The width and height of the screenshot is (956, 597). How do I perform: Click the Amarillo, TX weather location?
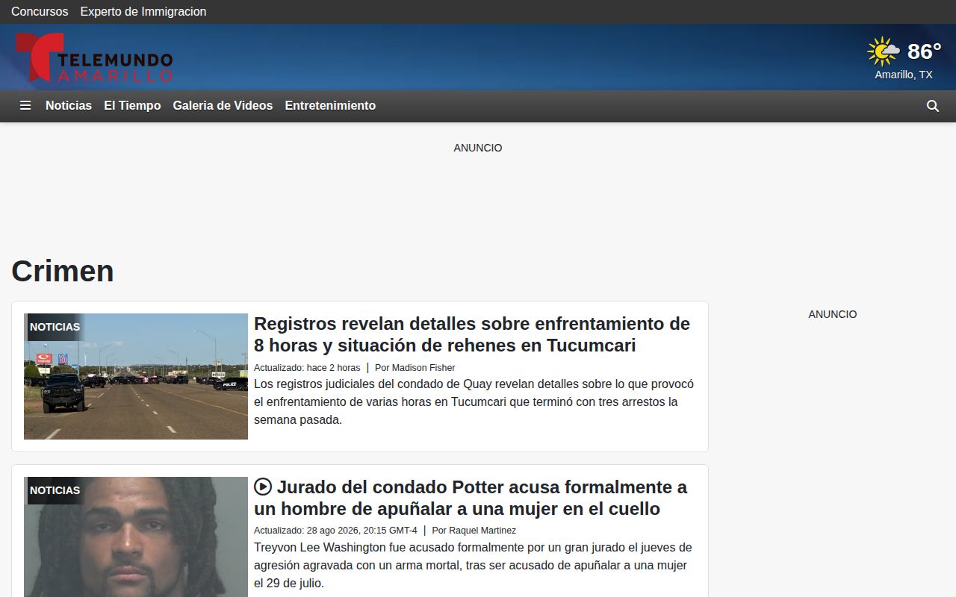[x=904, y=75]
